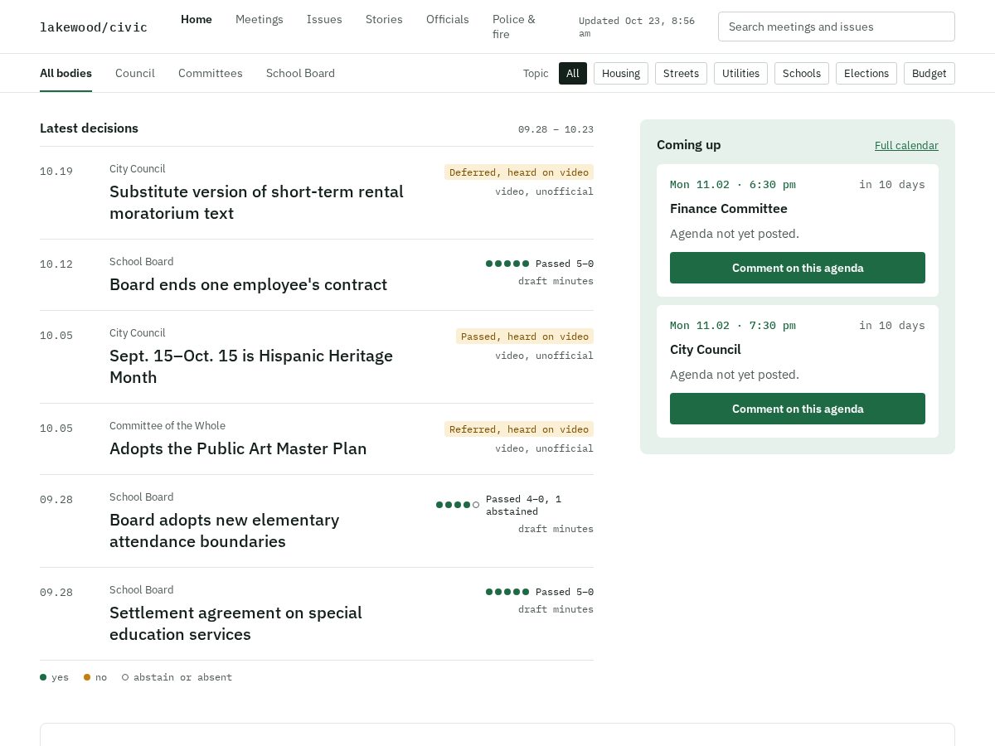Go to the Meetings nav item
Image resolution: width=995 pixels, height=746 pixels.
click(260, 19)
